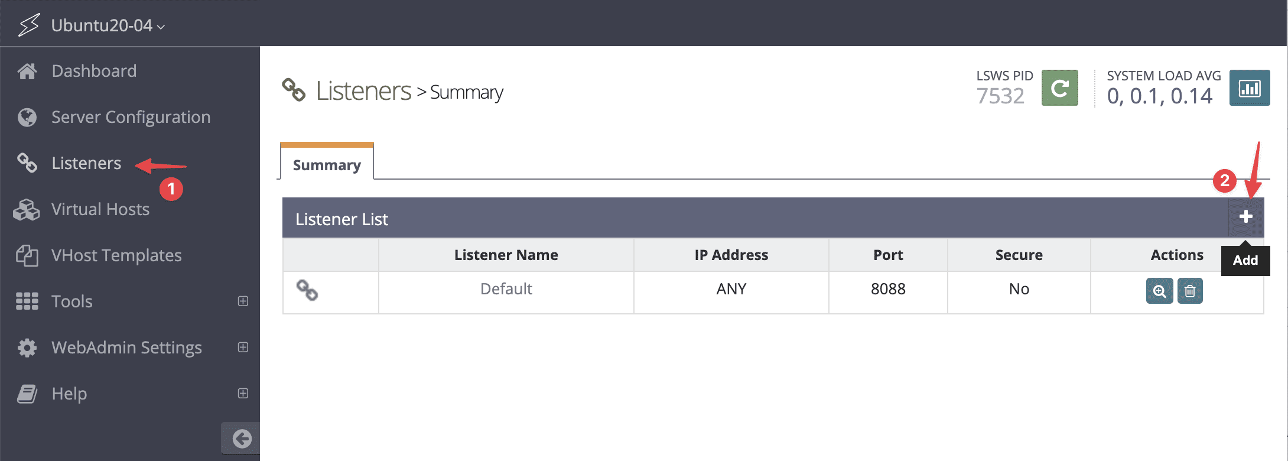Collapse sidebar with the left arrow button
The width and height of the screenshot is (1288, 461).
tap(241, 439)
